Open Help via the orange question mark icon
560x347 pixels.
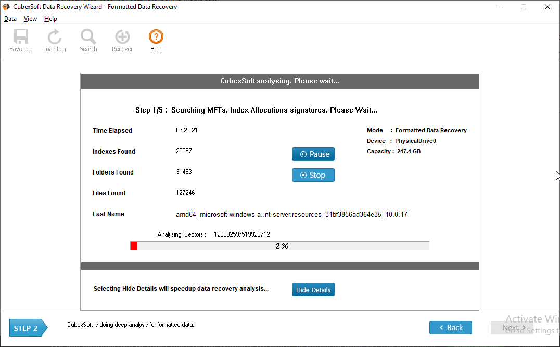156,38
